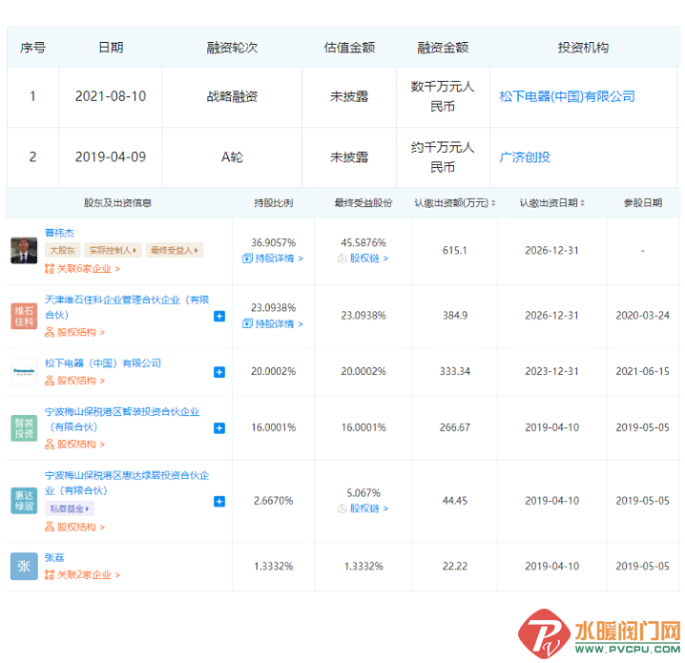Open 持股详情 for the 36.9057% holding
The image size is (685, 663).
[x=279, y=259]
